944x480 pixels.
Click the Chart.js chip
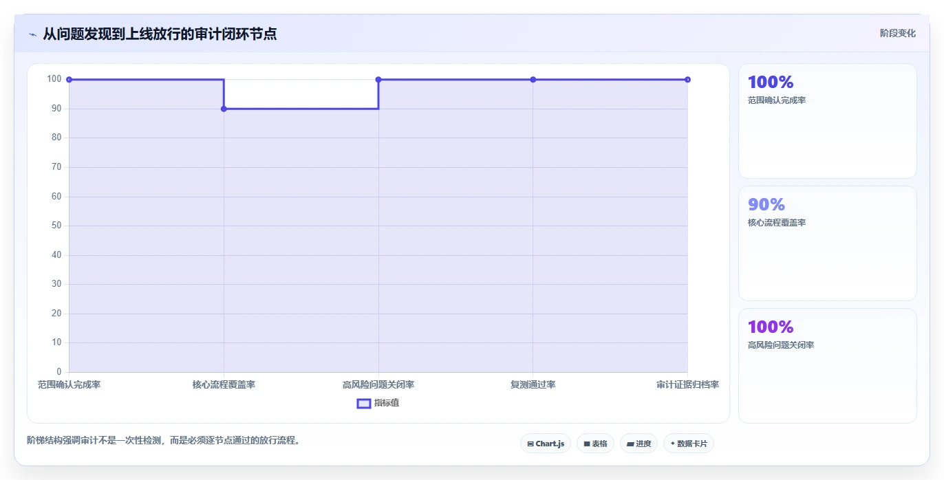point(546,444)
